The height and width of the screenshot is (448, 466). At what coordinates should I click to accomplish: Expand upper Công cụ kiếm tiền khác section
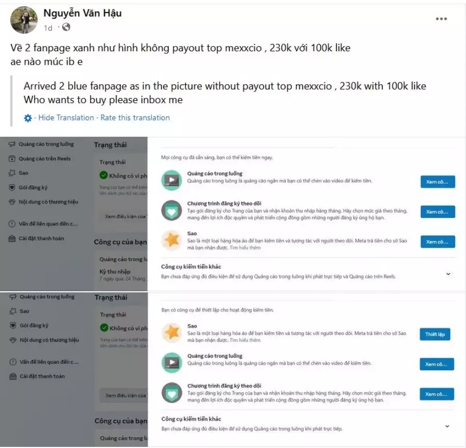click(x=448, y=274)
